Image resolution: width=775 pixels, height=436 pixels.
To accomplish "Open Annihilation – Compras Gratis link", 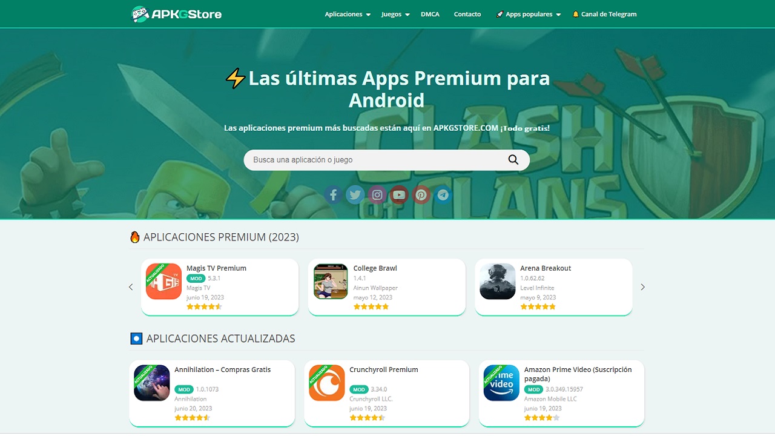I will click(223, 369).
